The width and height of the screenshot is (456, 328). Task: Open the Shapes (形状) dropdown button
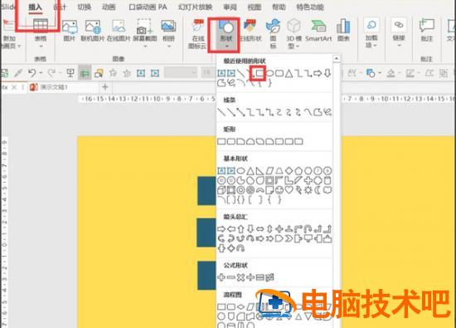pos(226,35)
